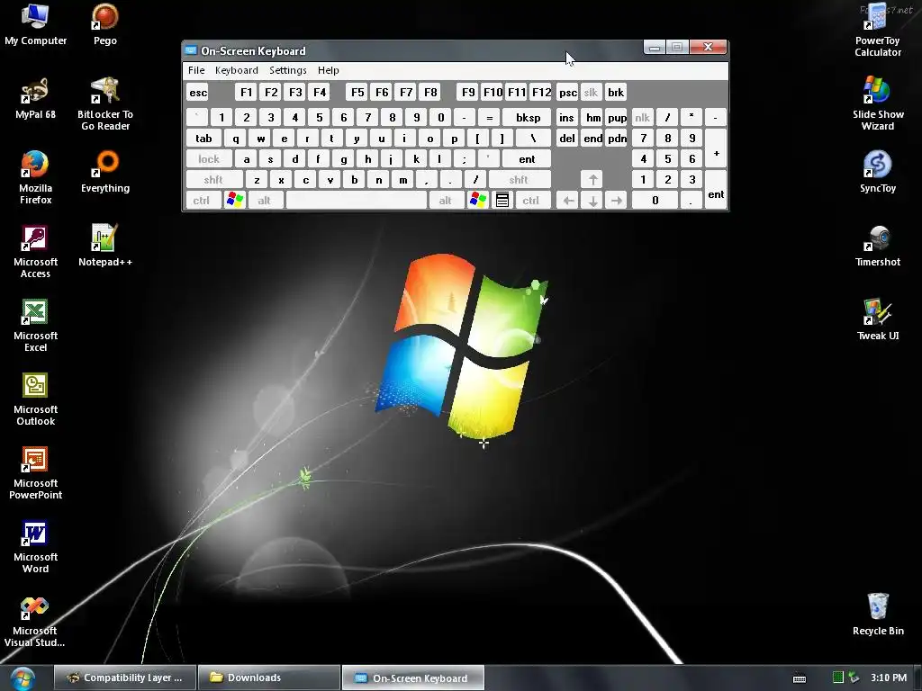
Task: Launch Microsoft PowerPoint shortcut
Action: click(35, 473)
